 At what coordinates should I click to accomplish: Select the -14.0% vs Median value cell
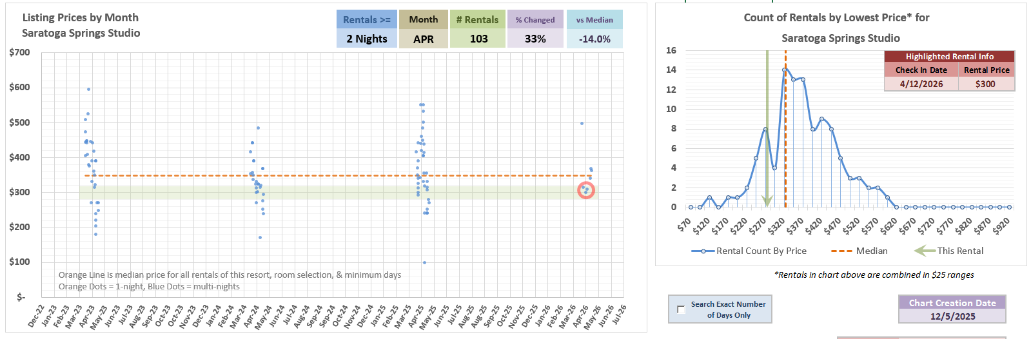[594, 39]
